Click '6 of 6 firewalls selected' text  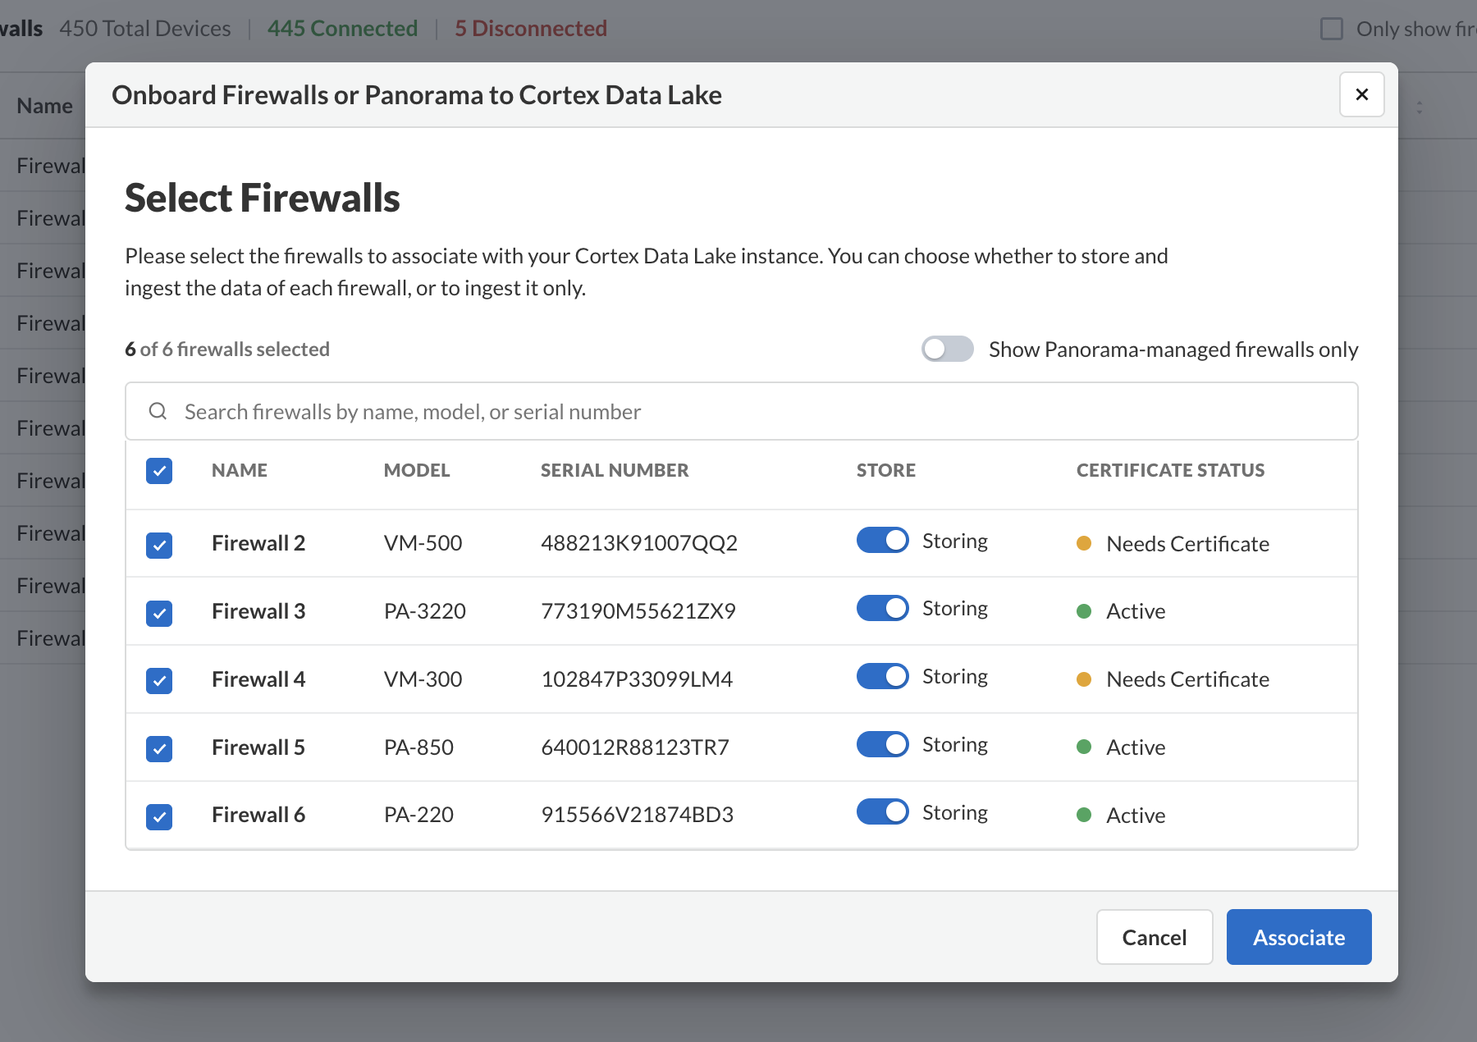227,350
